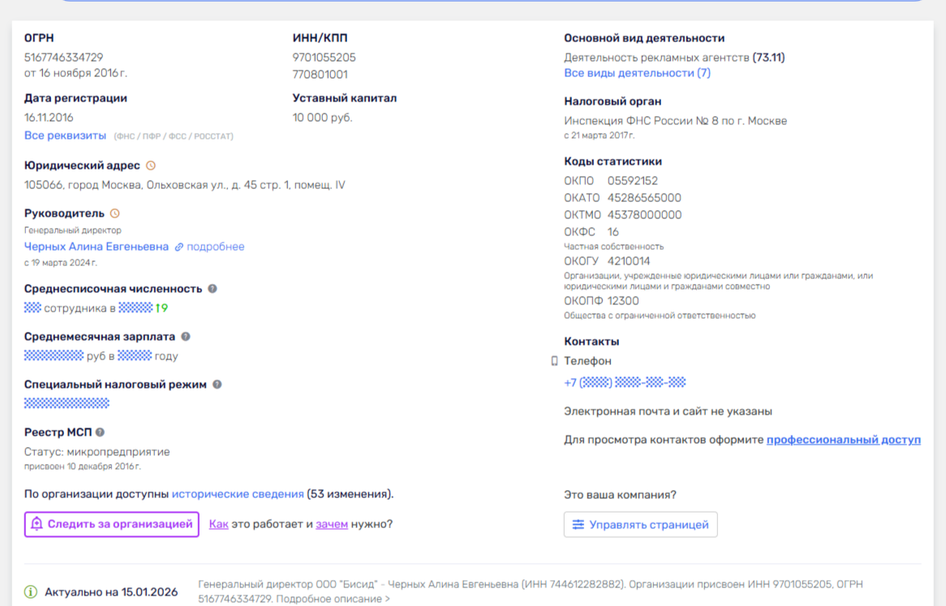946x606 pixels.
Task: Select ОКТМО code 45378000000
Action: point(644,215)
